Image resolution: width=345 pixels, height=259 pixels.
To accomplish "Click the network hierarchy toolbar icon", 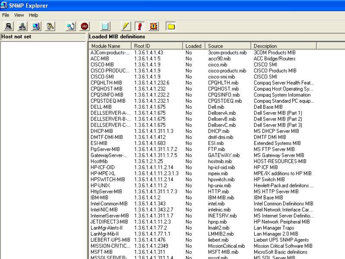I will coord(22,26).
